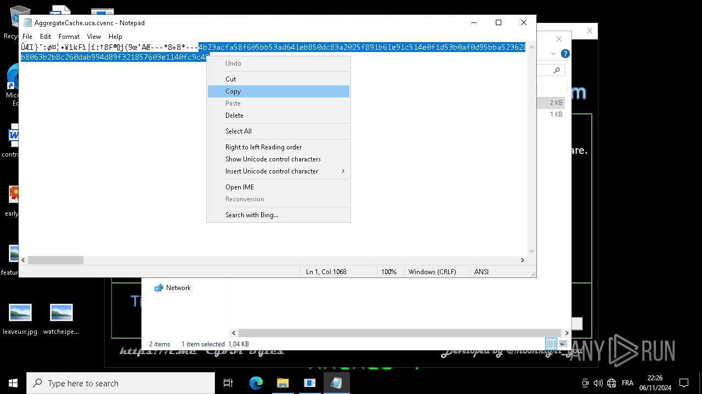Select Show Unicode control characters

(x=278, y=159)
